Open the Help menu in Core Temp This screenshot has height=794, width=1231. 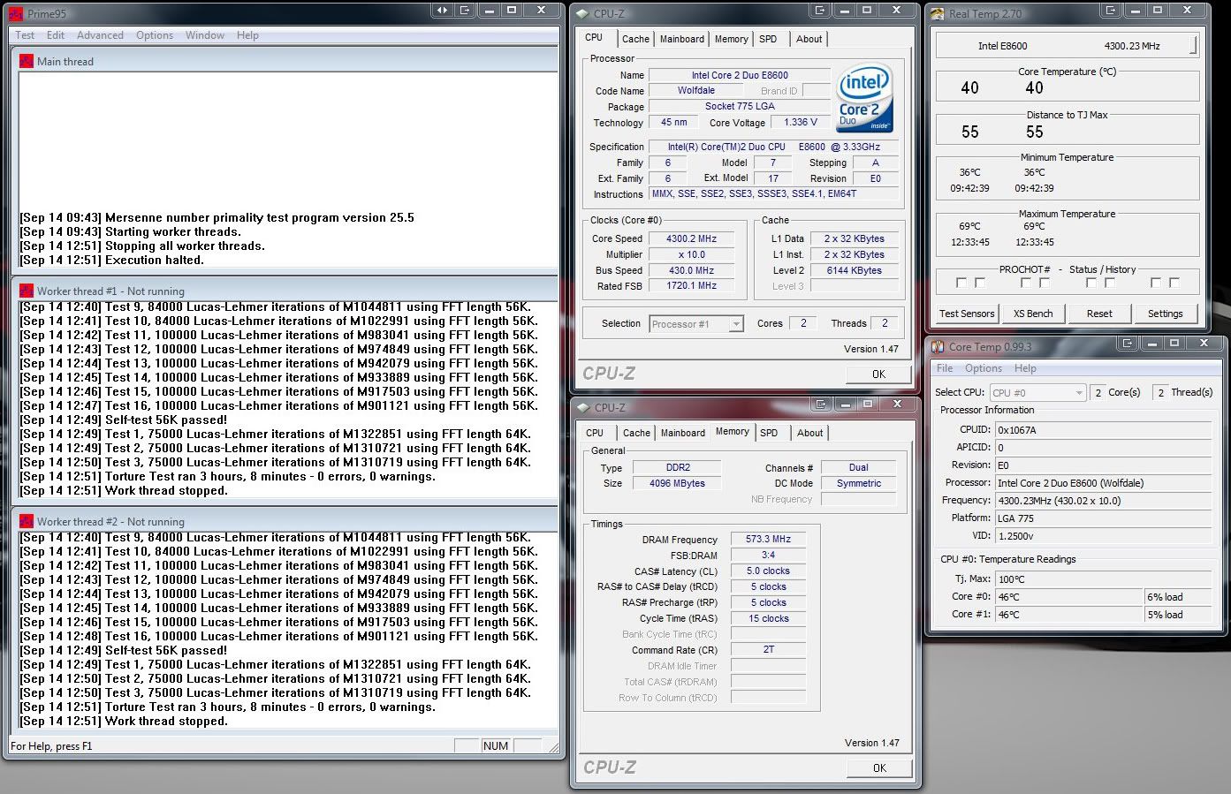coord(1025,368)
